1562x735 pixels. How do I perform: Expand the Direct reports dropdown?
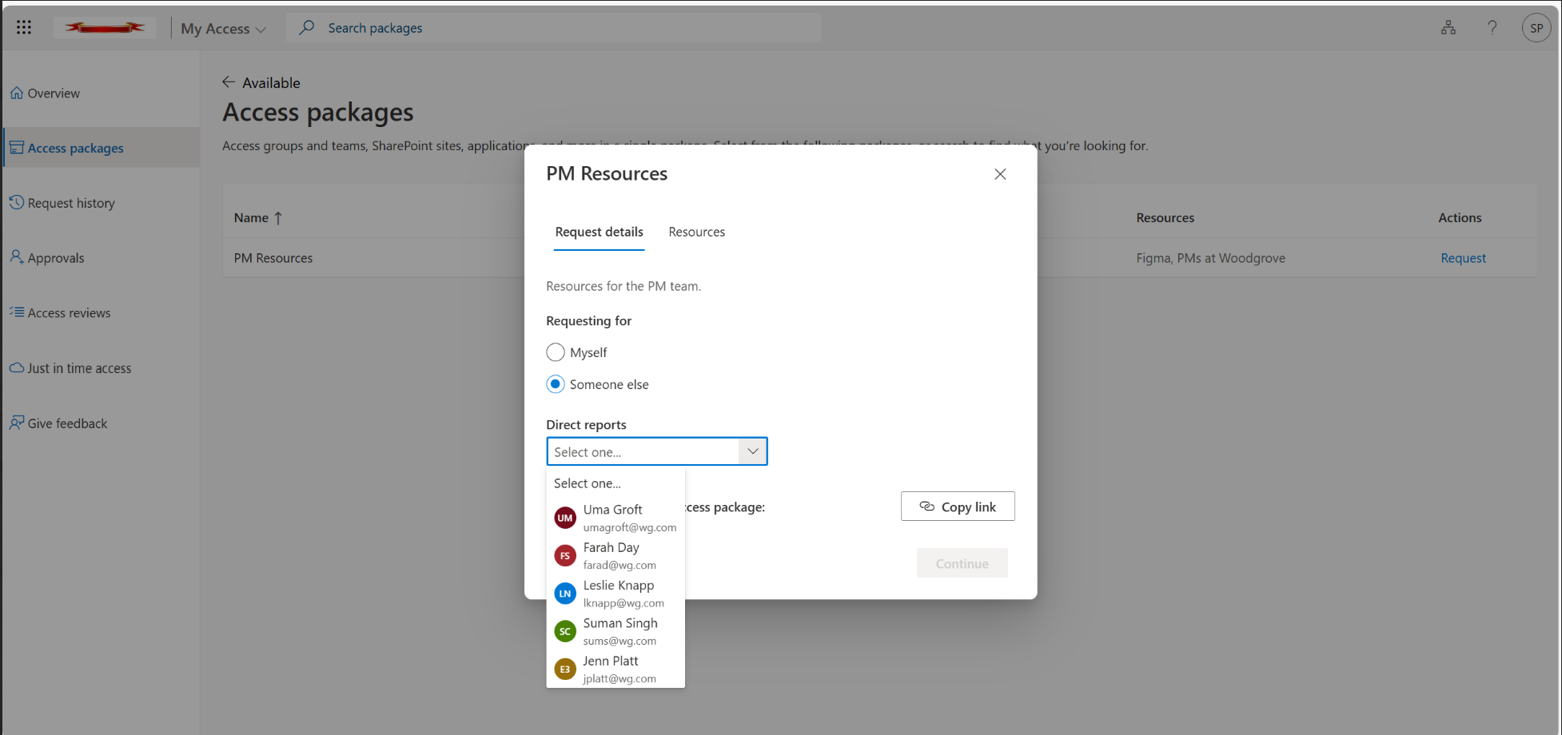click(751, 451)
